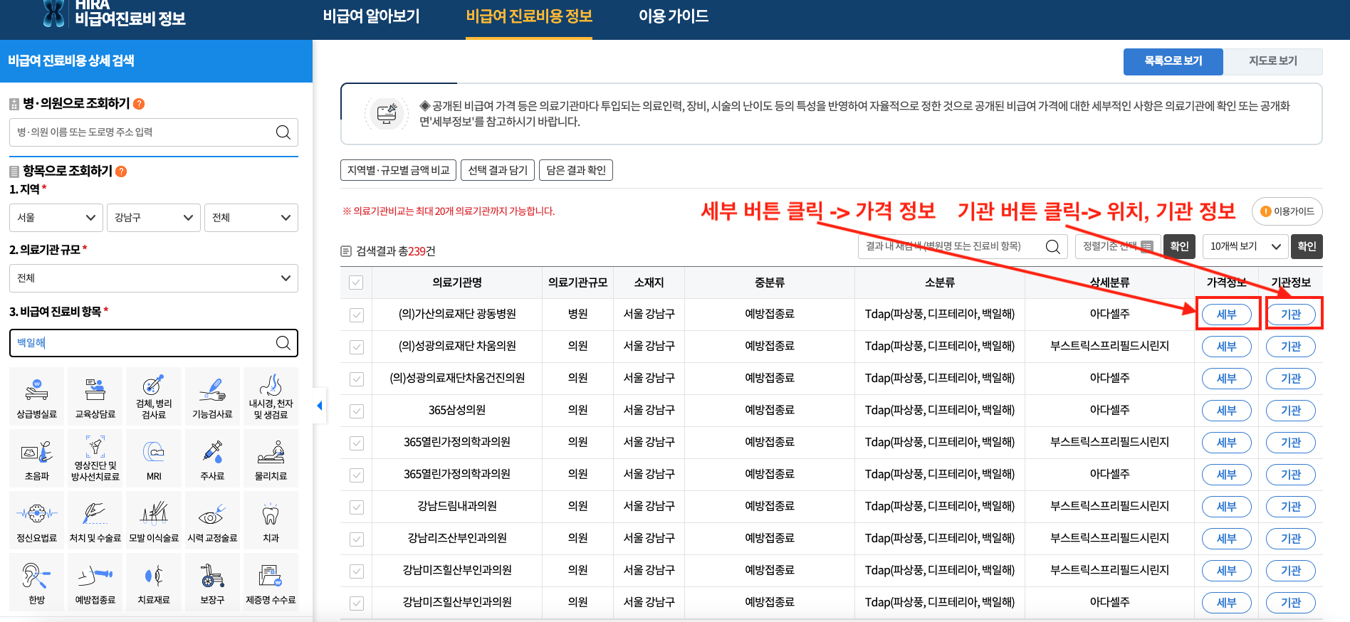This screenshot has width=1350, height=622.
Task: Choose the 기능검사료 category icon
Action: pos(212,396)
